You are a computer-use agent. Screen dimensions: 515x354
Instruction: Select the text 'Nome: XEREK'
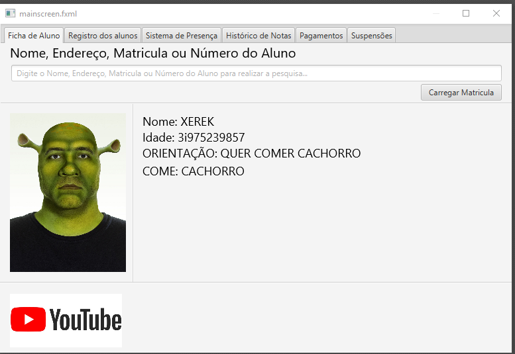click(x=178, y=122)
